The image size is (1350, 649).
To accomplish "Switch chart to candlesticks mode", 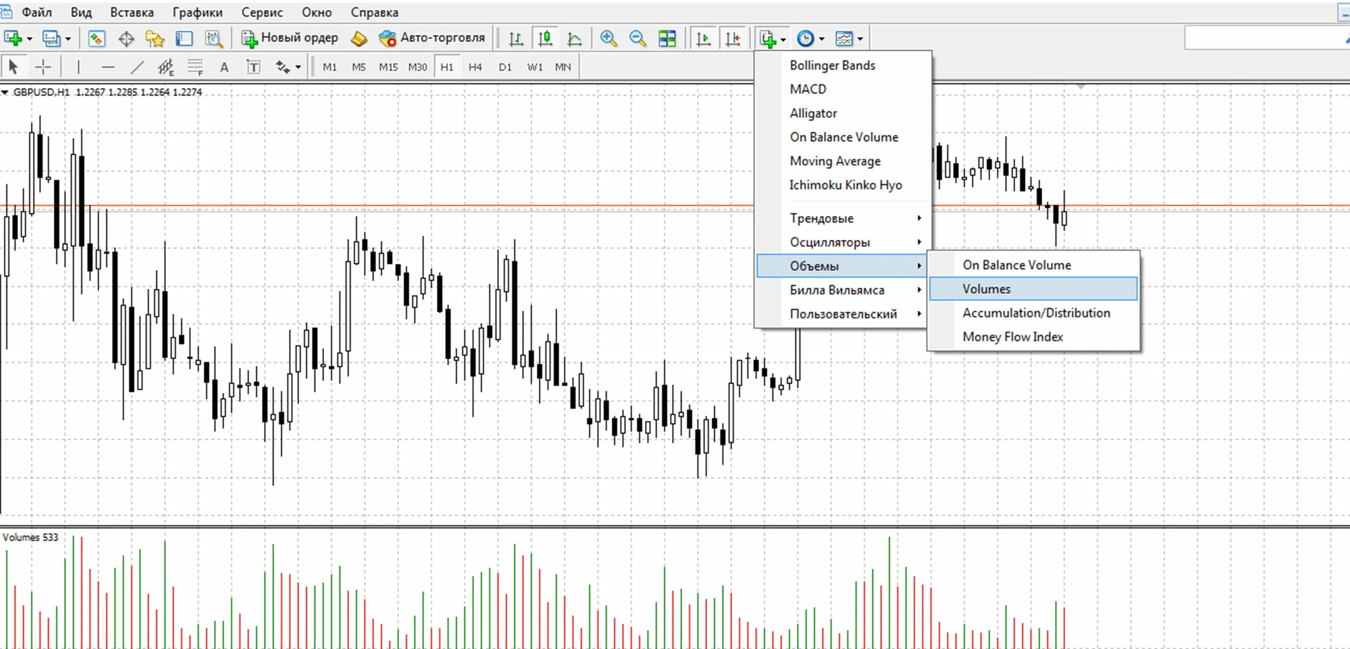I will pos(545,38).
